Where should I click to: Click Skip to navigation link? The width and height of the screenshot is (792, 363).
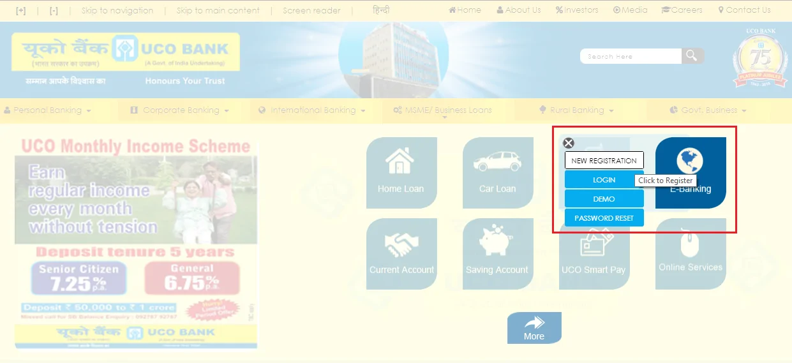tap(117, 10)
